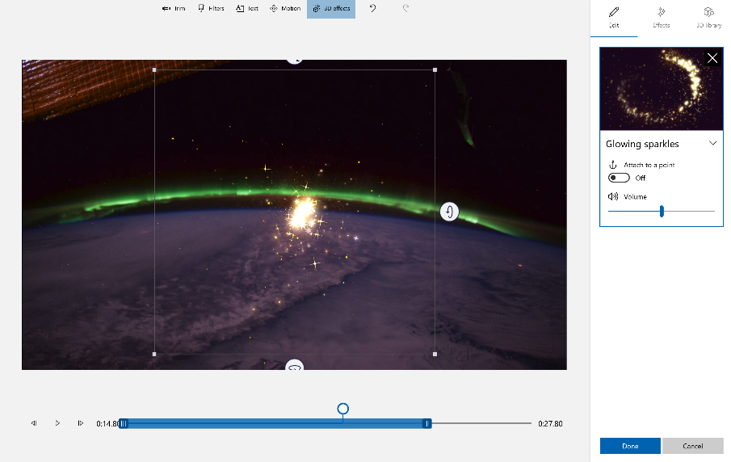Switch to the Edit tab
Image resolution: width=731 pixels, height=462 pixels.
[614, 18]
